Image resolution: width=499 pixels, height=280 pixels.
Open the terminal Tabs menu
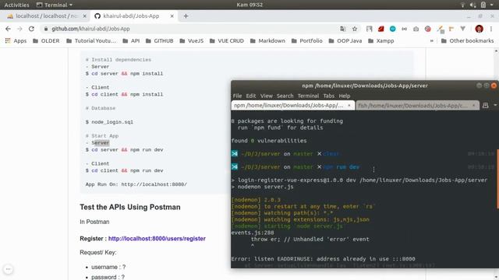[329, 96]
